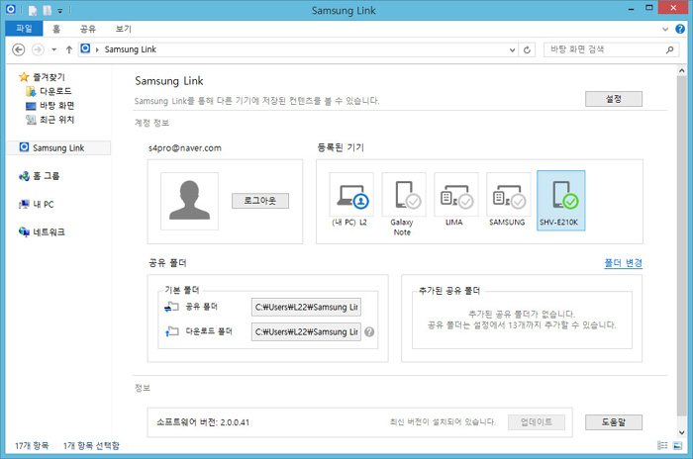693x459 pixels.
Task: Click 소프트웨어 버전: 2.0.0.41 text
Action: [203, 422]
